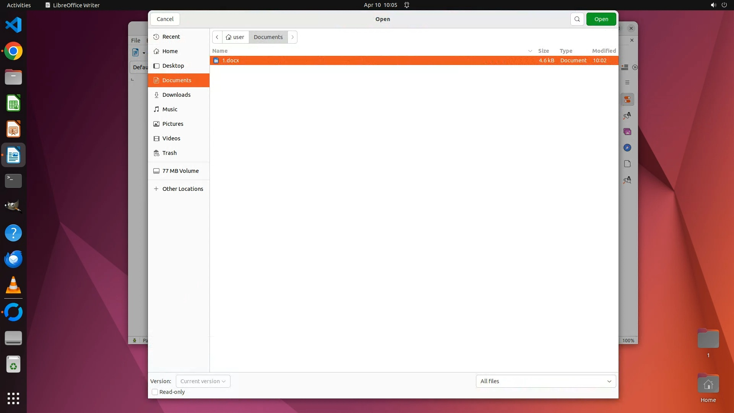
Task: Cancel the Open dialog
Action: (x=165, y=19)
